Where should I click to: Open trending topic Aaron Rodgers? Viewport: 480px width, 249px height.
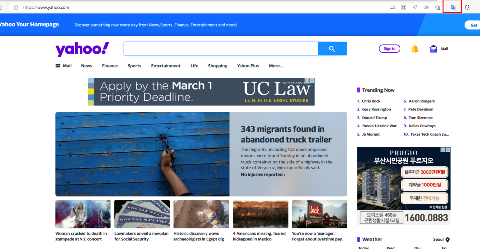(422, 101)
